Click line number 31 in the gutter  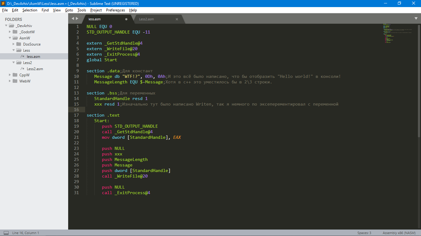[76, 193]
